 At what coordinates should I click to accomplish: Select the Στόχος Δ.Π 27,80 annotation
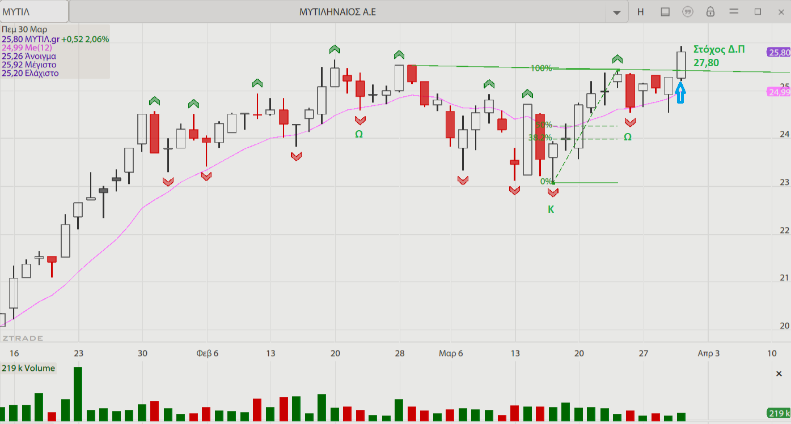[x=718, y=56]
